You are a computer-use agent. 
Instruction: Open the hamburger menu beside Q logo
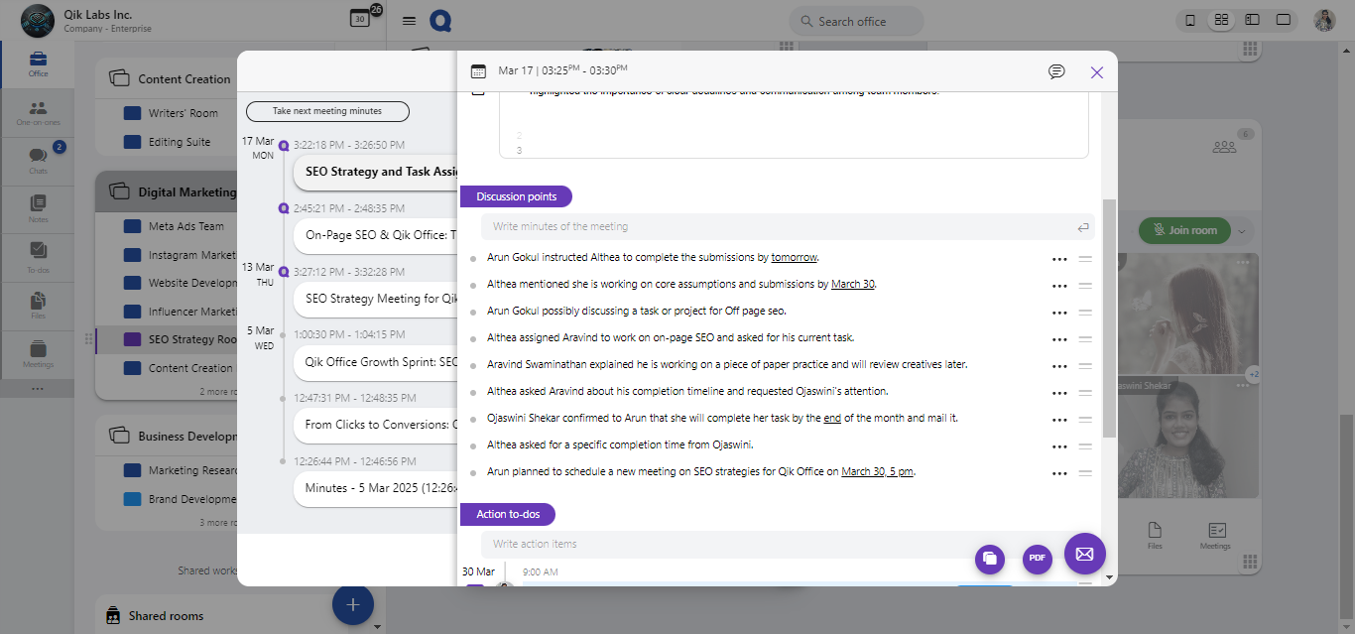tap(409, 21)
